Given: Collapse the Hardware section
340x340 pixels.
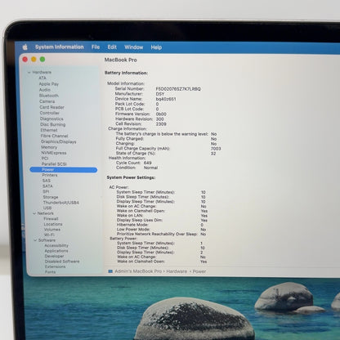Looking at the screenshot, I should [x=29, y=72].
